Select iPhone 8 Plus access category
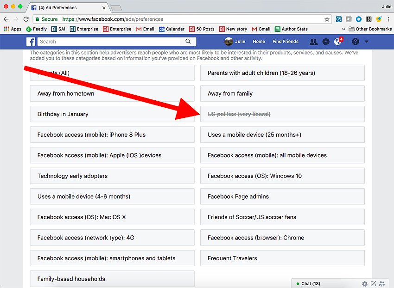This screenshot has width=394, height=288. point(112,135)
